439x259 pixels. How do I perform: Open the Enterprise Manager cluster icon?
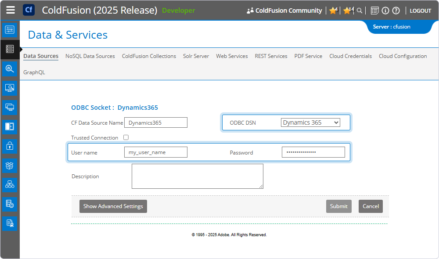10,184
